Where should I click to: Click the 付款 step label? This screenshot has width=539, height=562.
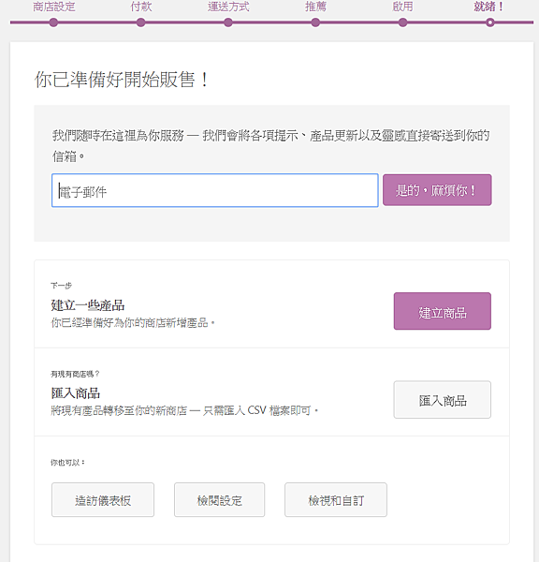point(140,7)
